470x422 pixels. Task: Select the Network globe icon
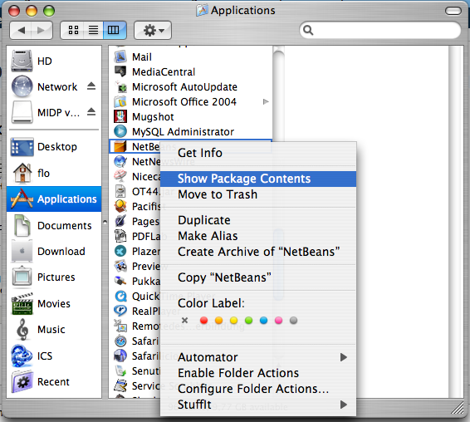pyautogui.click(x=22, y=86)
